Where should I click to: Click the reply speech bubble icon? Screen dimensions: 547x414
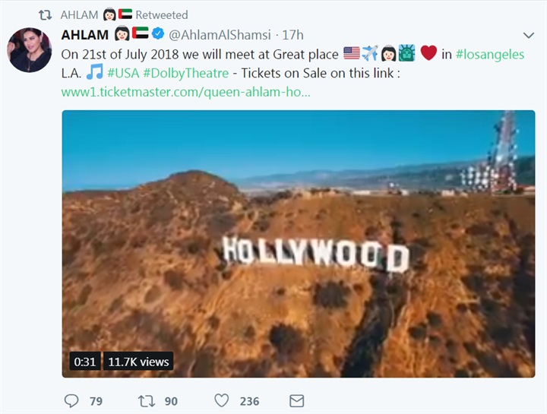click(71, 401)
